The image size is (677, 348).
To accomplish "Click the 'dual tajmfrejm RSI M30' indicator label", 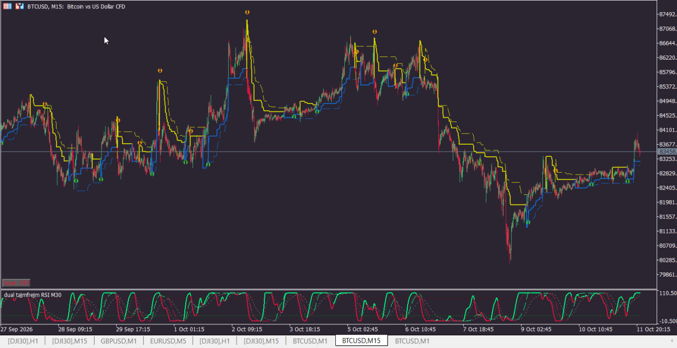I will [33, 295].
